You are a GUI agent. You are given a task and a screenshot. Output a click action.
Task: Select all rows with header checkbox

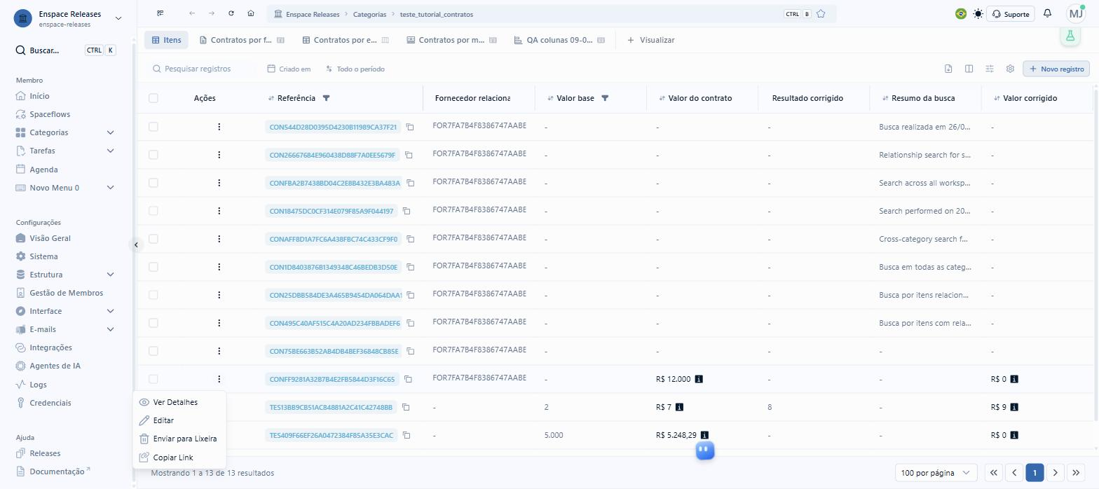(153, 98)
